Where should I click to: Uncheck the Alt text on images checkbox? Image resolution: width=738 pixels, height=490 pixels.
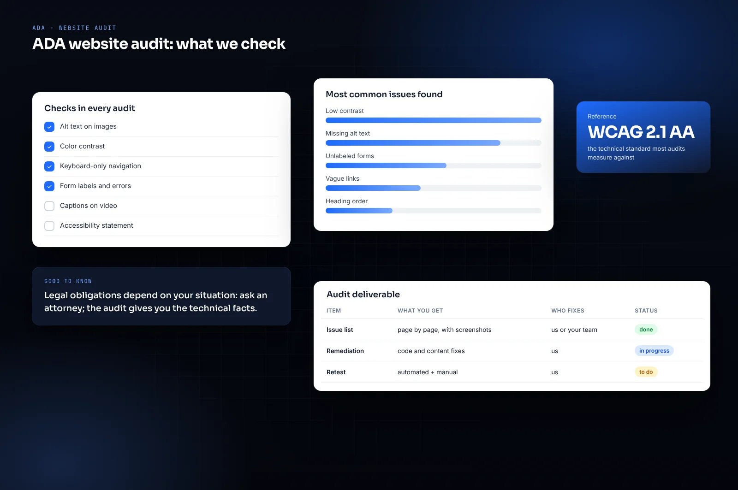click(49, 127)
